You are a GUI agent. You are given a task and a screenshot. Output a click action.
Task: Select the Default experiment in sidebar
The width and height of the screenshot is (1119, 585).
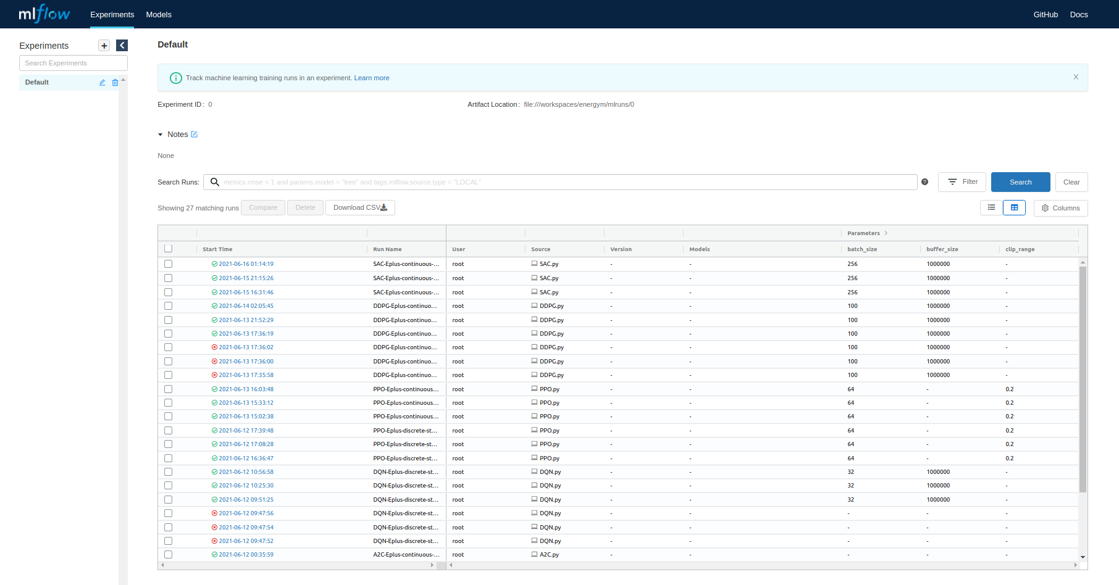tap(37, 82)
